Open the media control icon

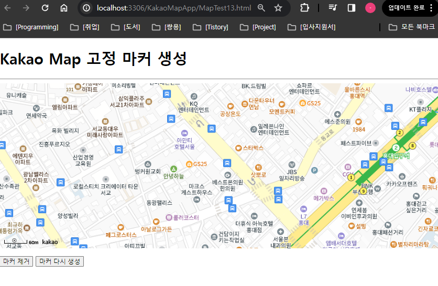tap(333, 8)
